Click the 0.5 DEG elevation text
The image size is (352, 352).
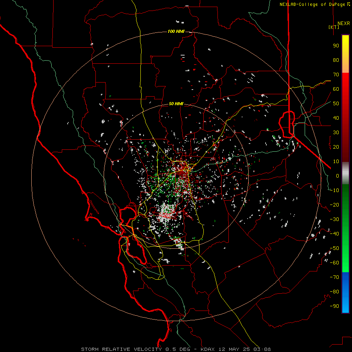click(178, 349)
